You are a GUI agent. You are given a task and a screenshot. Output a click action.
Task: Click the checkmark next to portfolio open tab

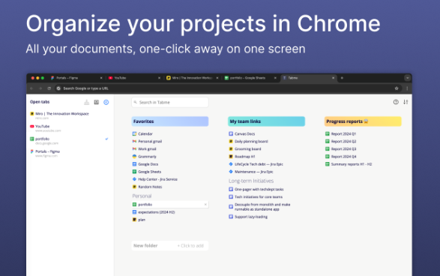[106, 139]
